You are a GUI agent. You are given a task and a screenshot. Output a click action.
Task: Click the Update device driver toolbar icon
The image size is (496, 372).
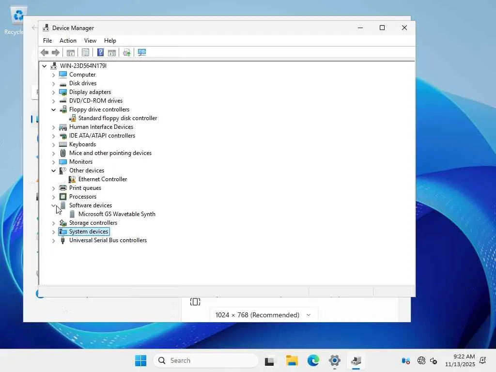click(x=126, y=52)
